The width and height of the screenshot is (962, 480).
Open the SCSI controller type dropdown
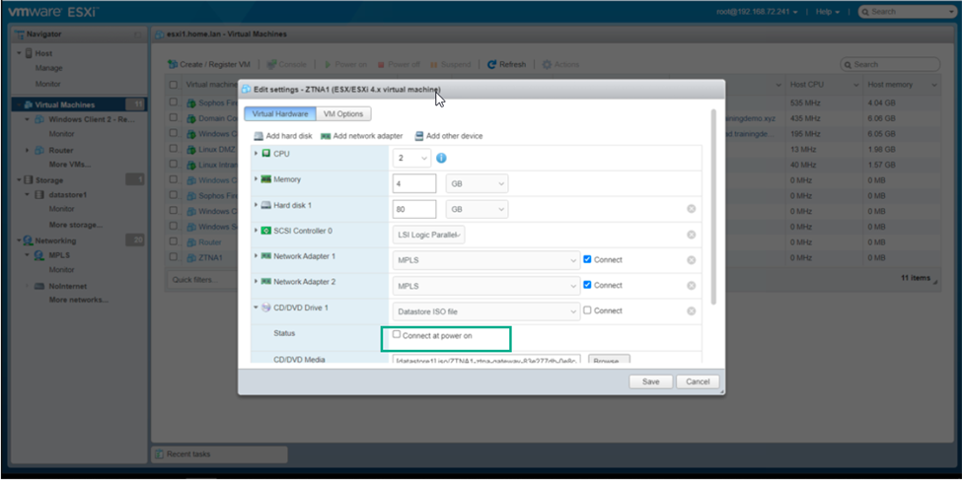pyautogui.click(x=429, y=235)
